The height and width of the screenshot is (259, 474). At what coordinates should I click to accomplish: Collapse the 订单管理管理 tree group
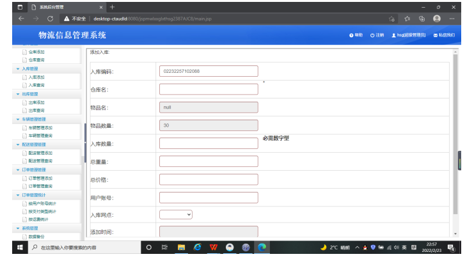pyautogui.click(x=17, y=170)
